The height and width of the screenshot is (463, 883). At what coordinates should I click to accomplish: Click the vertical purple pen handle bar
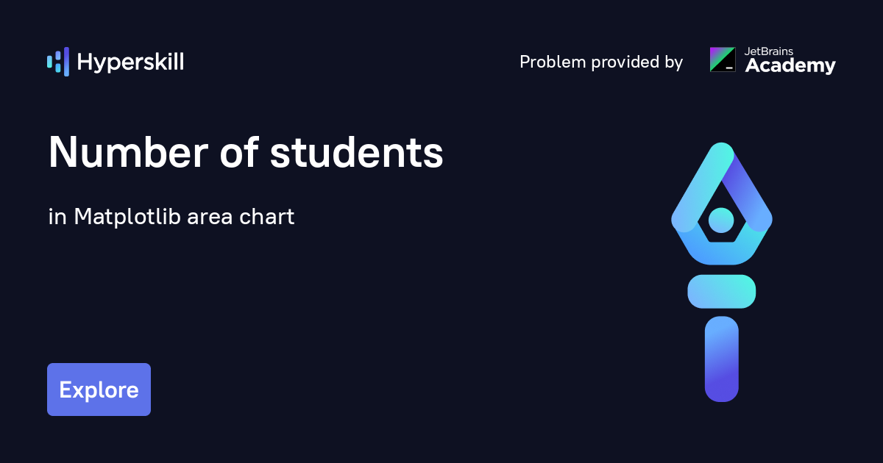point(721,359)
